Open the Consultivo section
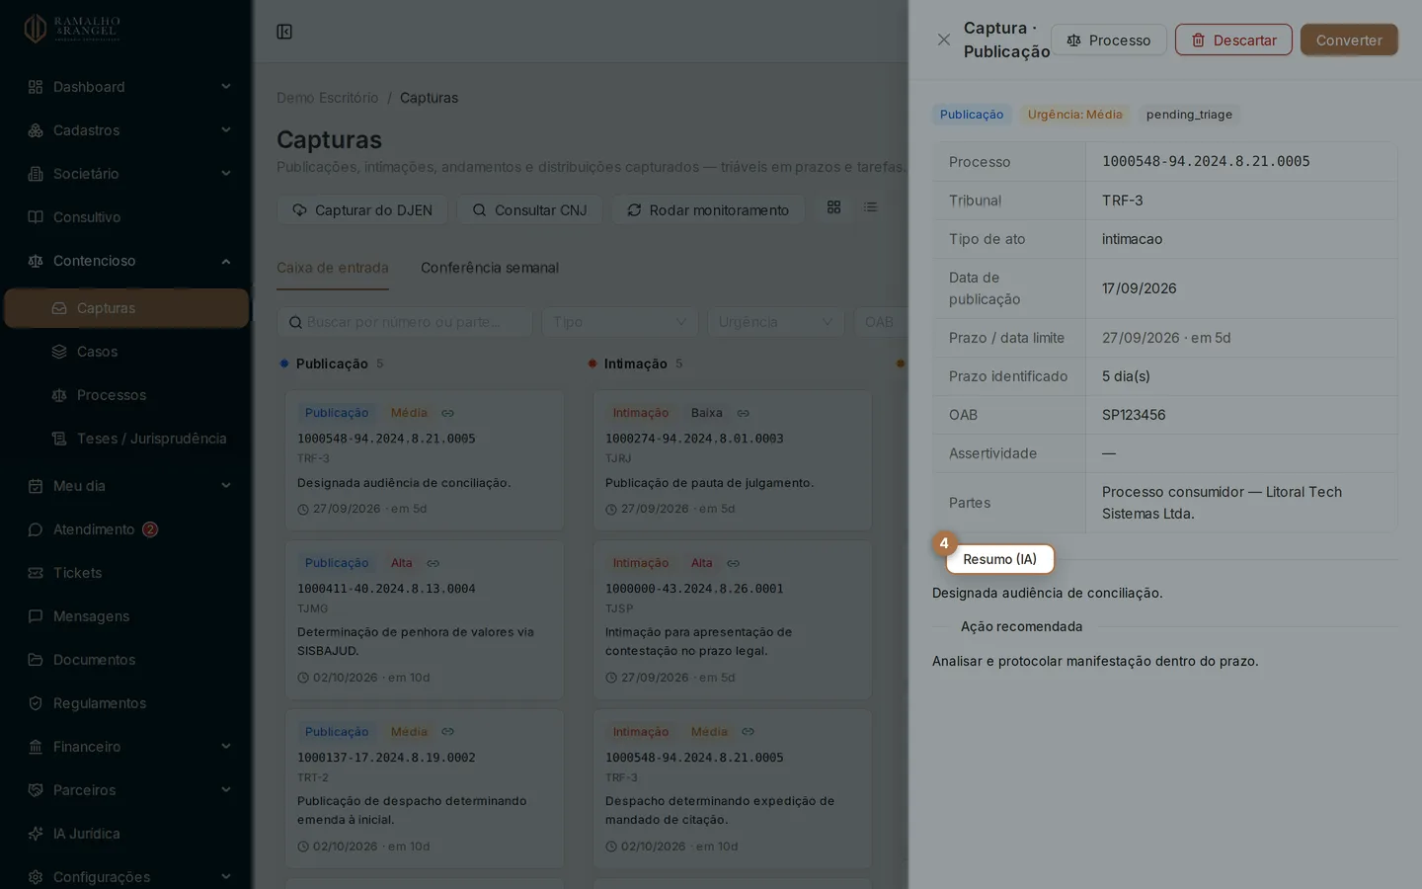The height and width of the screenshot is (889, 1422). [x=126, y=217]
